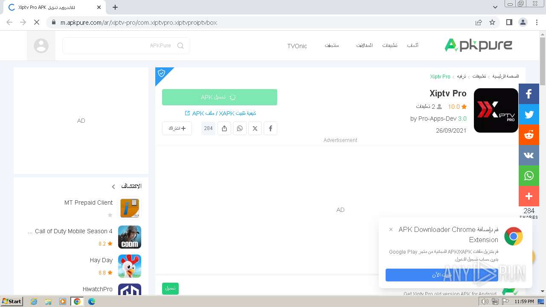The width and height of the screenshot is (546, 307).
Task: Share via inline WhatsApp icon
Action: coord(240,128)
